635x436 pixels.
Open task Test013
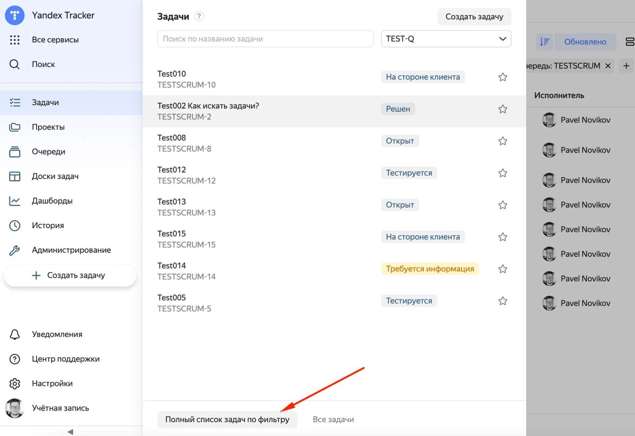coord(334,207)
